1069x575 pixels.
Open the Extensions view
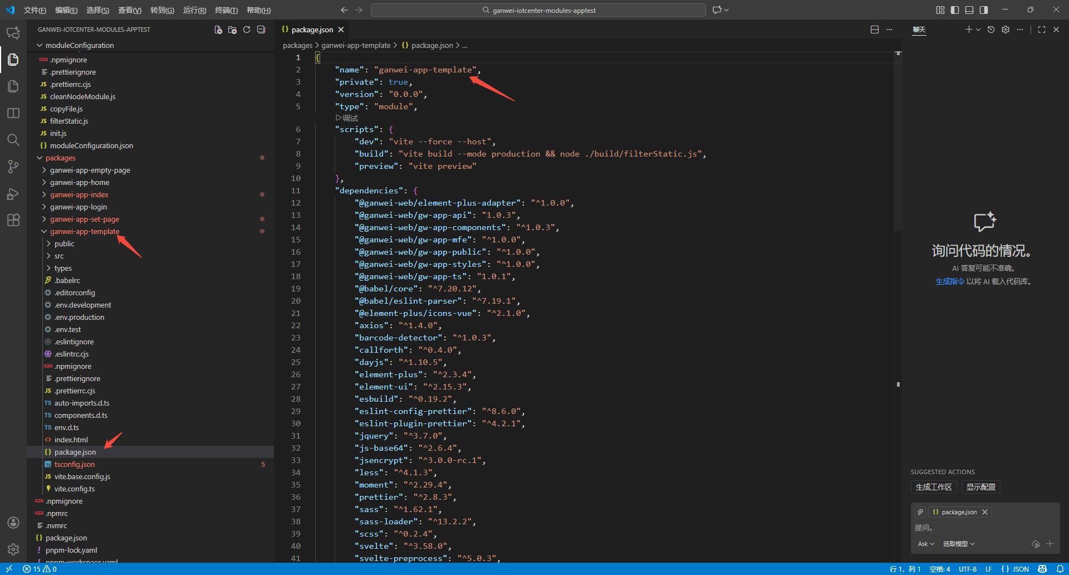(13, 220)
